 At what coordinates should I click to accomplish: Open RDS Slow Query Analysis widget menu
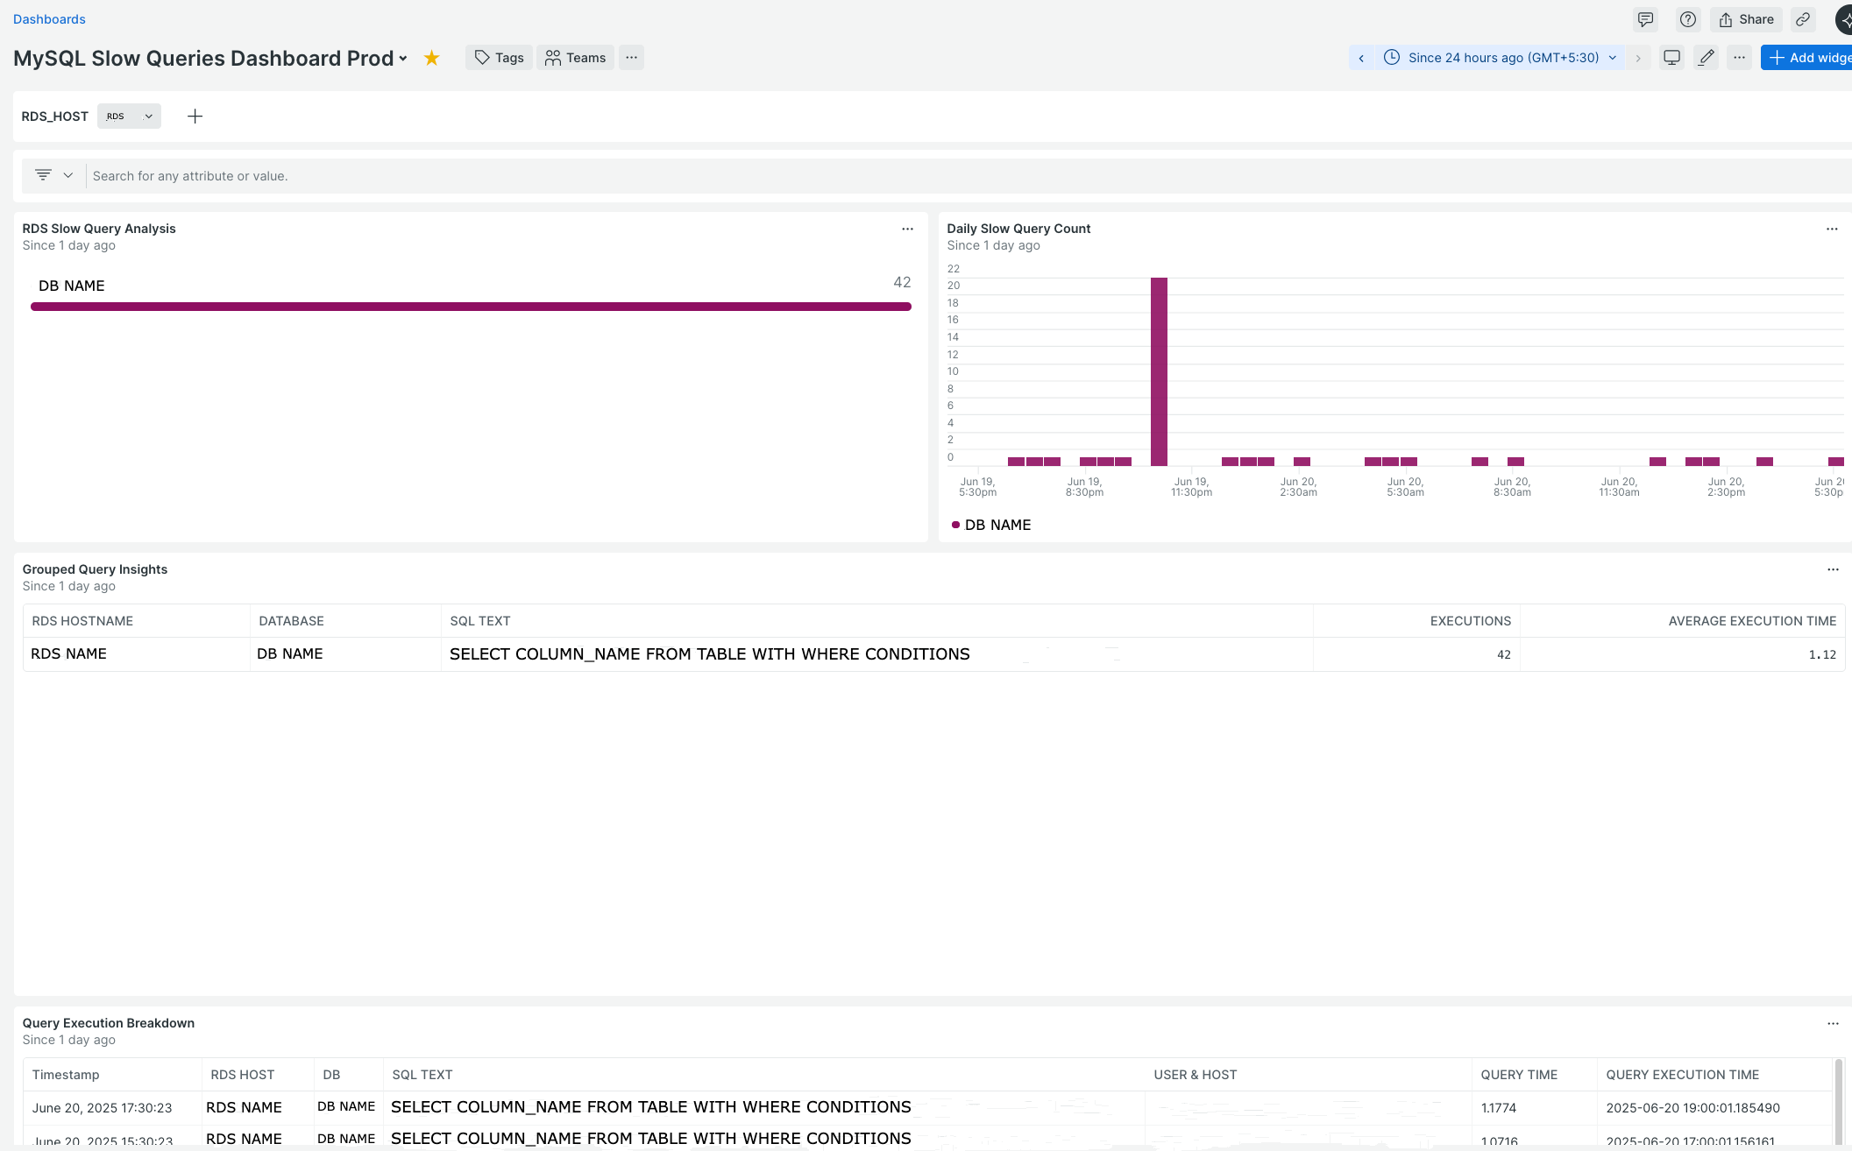[x=907, y=229]
